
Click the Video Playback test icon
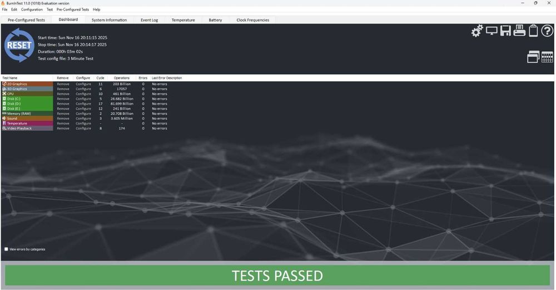tap(4, 129)
